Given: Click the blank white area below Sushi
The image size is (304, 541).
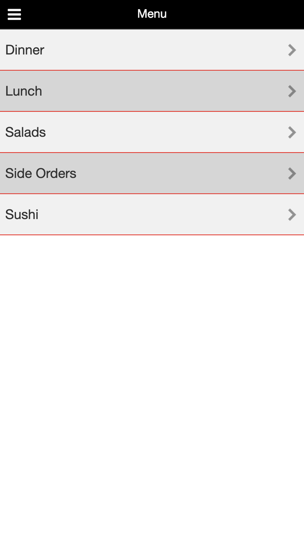Looking at the screenshot, I should (152, 370).
